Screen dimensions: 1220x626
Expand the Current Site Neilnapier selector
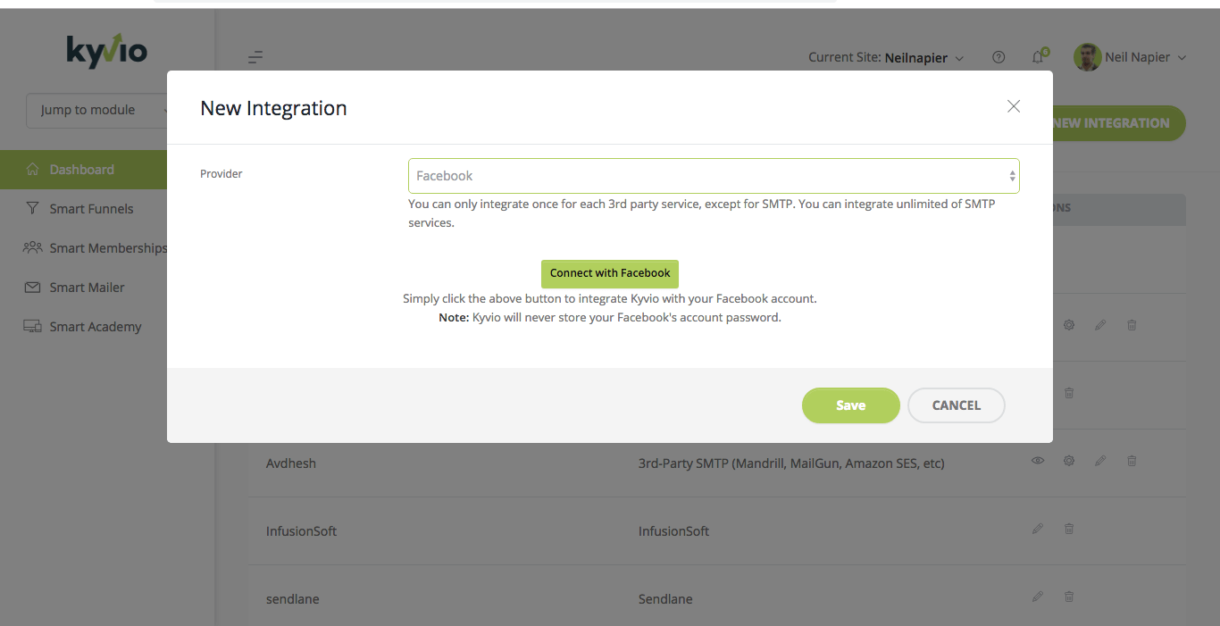click(886, 57)
